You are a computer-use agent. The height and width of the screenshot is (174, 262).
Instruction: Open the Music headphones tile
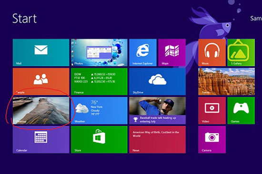click(x=212, y=53)
